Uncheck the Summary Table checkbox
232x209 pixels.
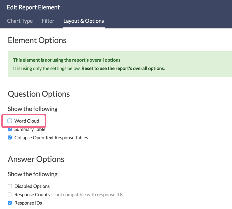(x=10, y=129)
